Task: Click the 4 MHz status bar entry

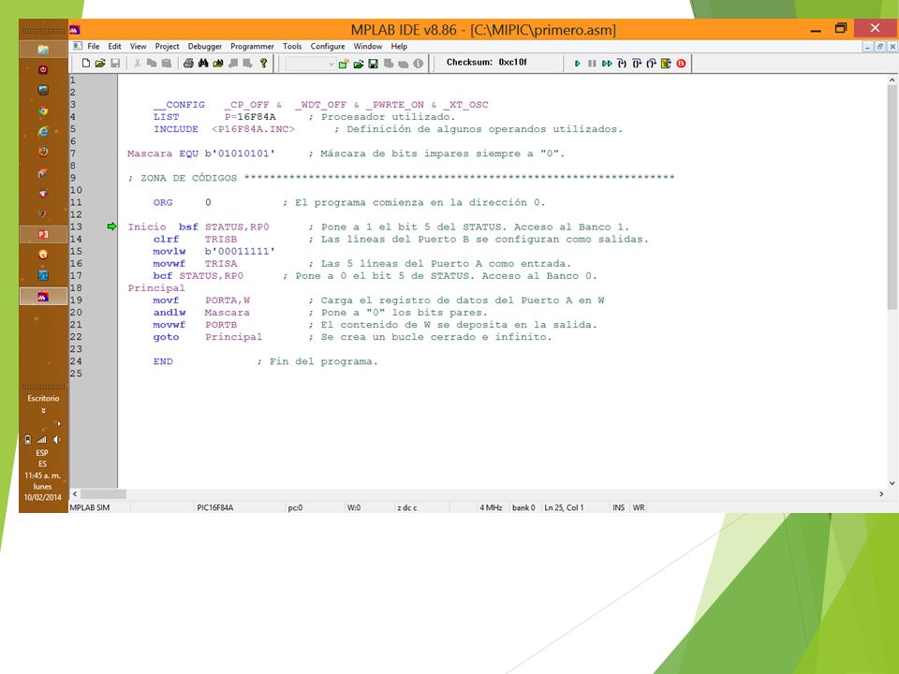Action: [x=492, y=507]
